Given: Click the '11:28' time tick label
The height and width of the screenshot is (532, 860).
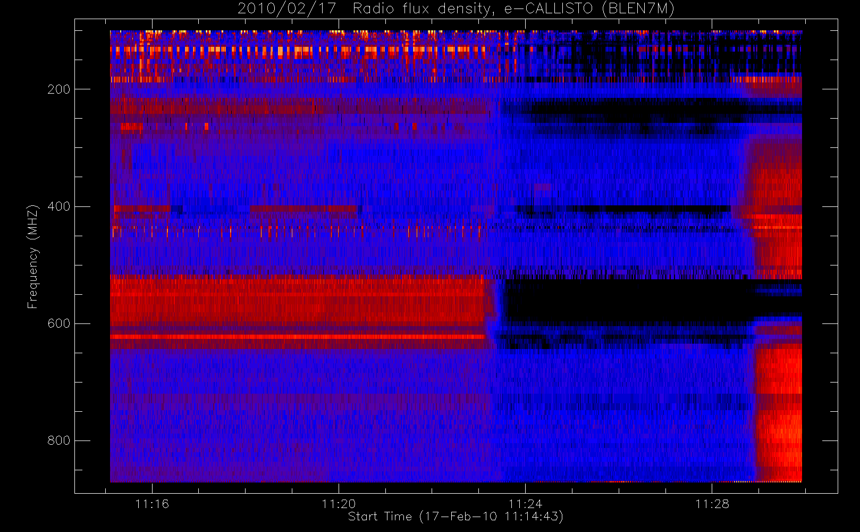Looking at the screenshot, I should point(712,504).
